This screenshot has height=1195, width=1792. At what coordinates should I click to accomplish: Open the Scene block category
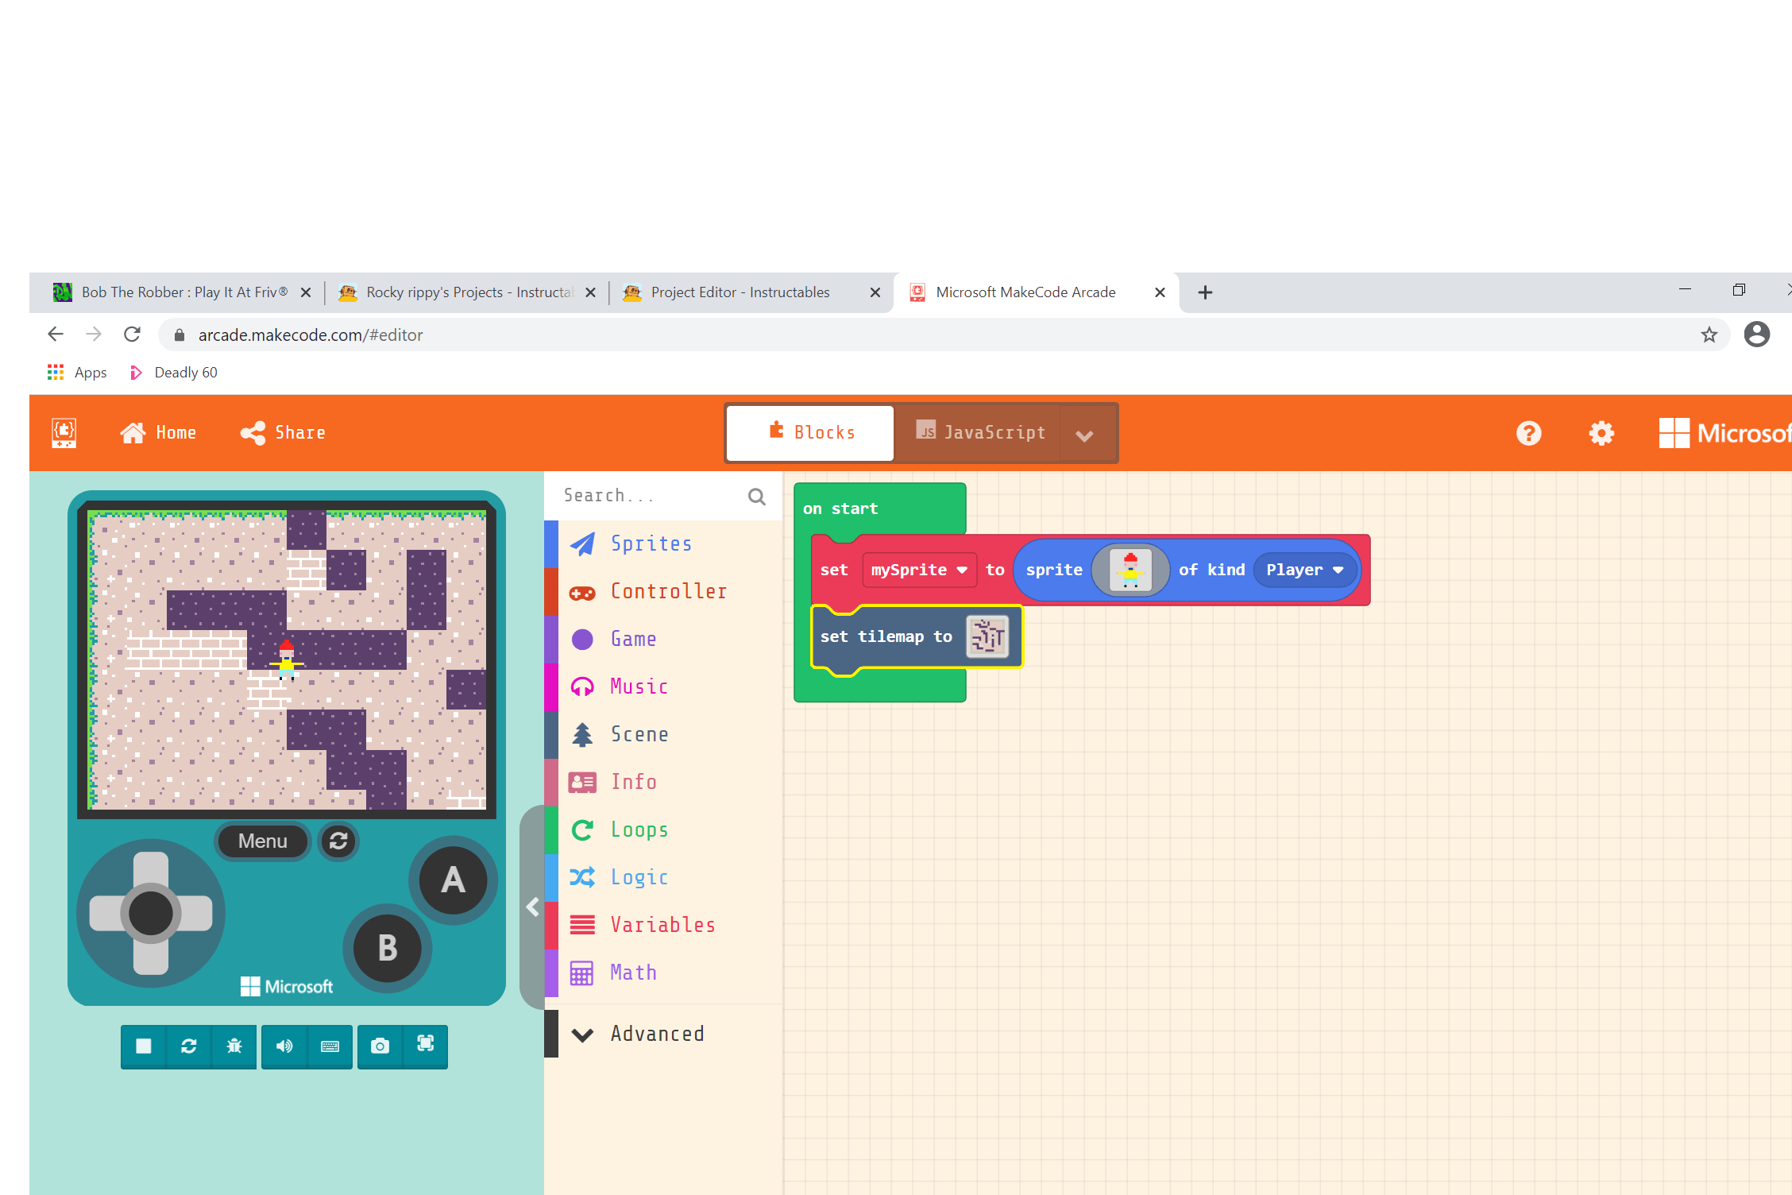coord(639,734)
